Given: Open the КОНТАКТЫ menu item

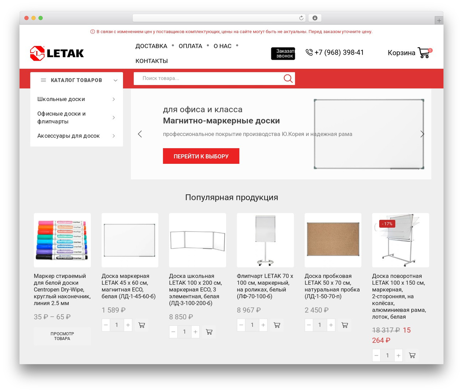Looking at the screenshot, I should coord(152,61).
